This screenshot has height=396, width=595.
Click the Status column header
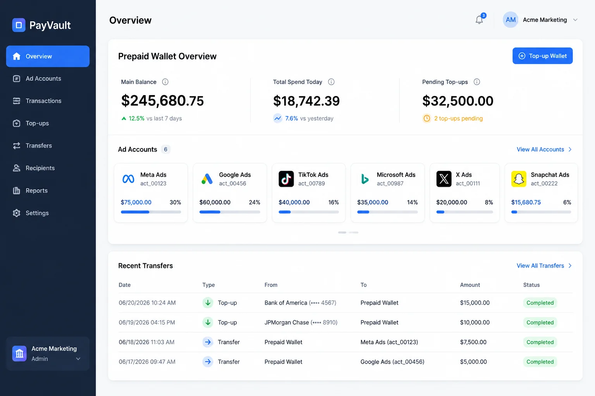tap(531, 285)
